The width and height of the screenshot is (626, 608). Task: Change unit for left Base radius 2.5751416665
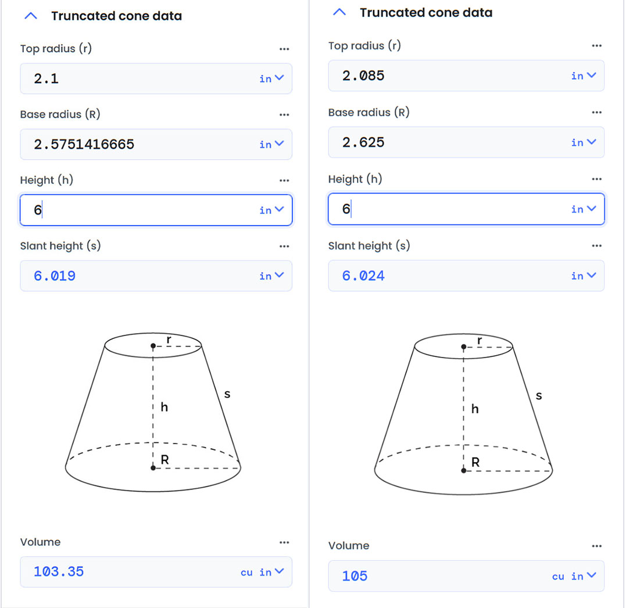coord(271,144)
